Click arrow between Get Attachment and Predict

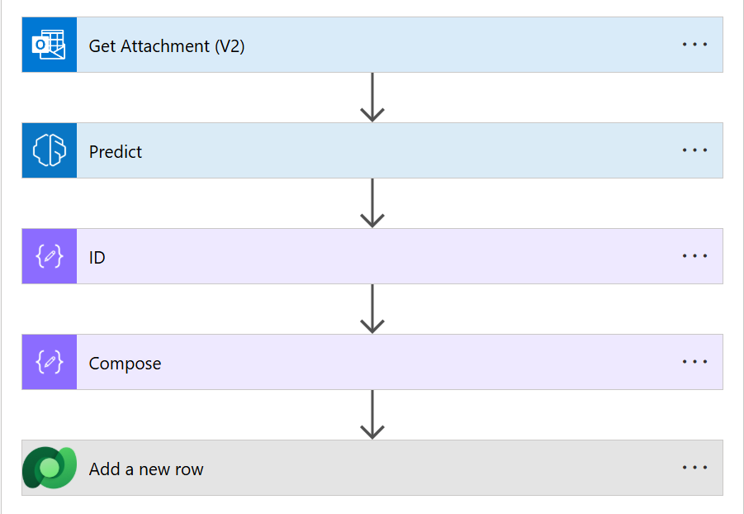tap(372, 98)
